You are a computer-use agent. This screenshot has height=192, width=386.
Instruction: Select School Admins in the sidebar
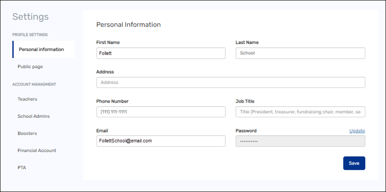tap(33, 116)
